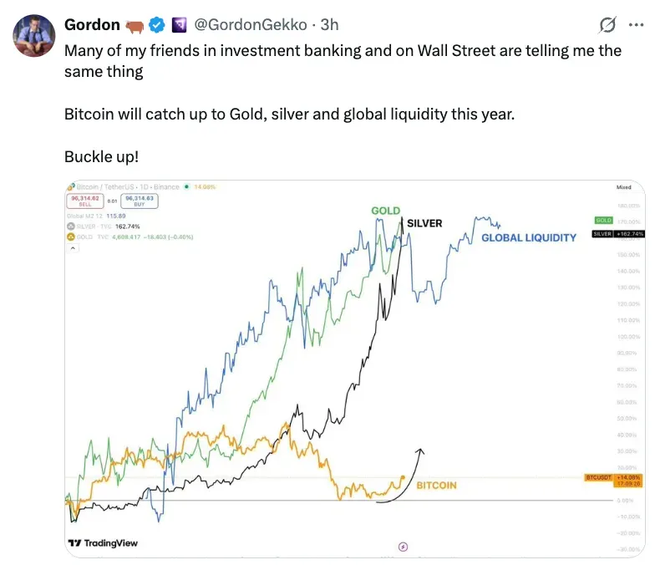Viewport: 655px width, 565px height.
Task: Click the TradingView logo on chart
Action: tap(104, 543)
